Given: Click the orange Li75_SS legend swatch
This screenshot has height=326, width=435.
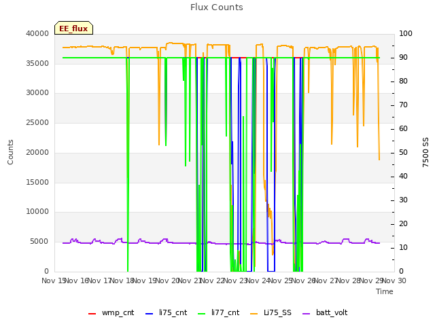Looking at the screenshot, I should (x=254, y=314).
